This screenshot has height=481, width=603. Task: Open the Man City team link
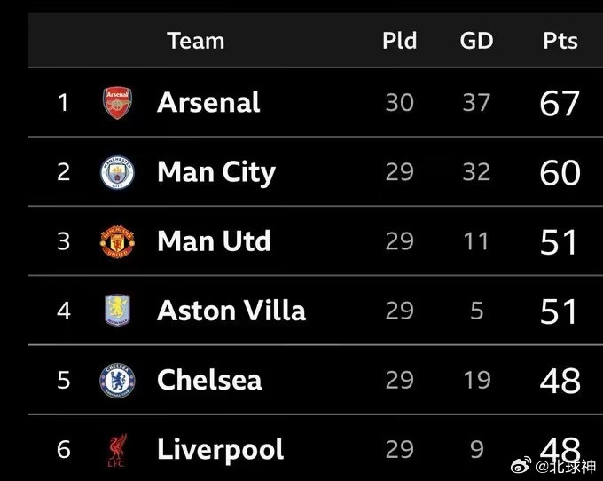pyautogui.click(x=216, y=172)
